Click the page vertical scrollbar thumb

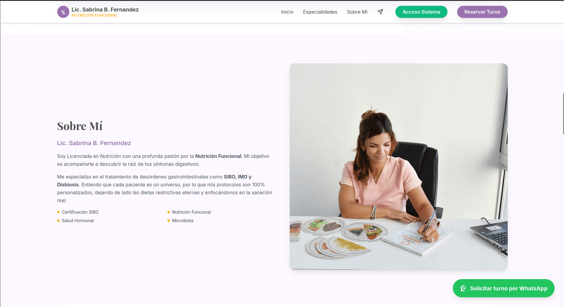pyautogui.click(x=563, y=114)
